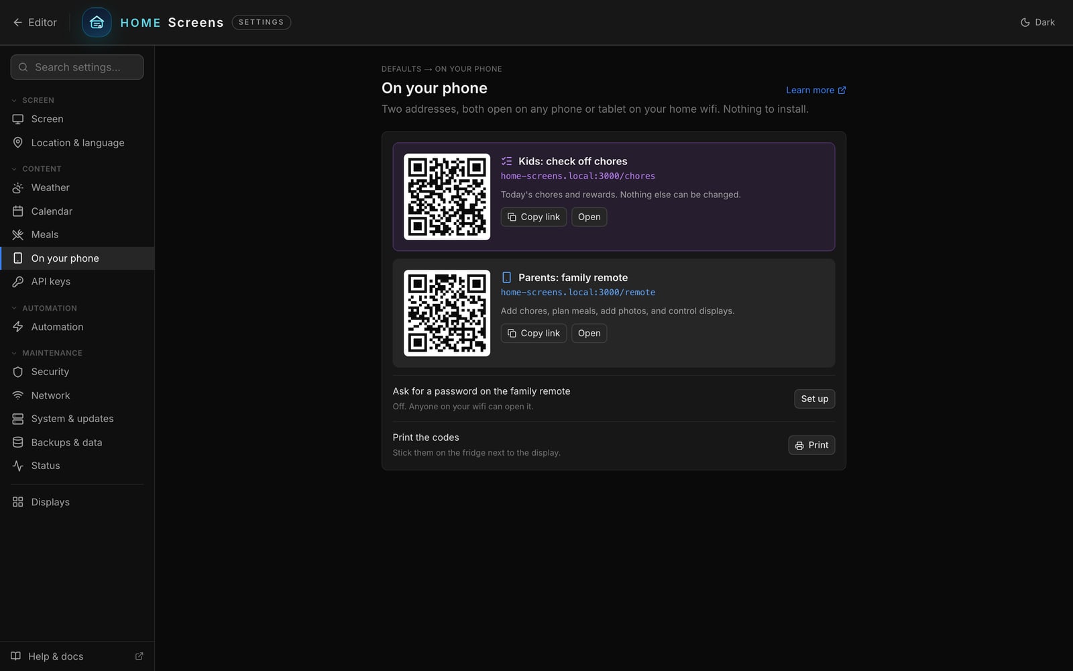1073x671 pixels.
Task: Follow the Learn more link
Action: pyautogui.click(x=816, y=90)
